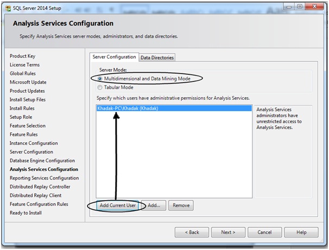Click the Reporting Services Configuration step
This screenshot has height=250, width=329.
(x=45, y=178)
